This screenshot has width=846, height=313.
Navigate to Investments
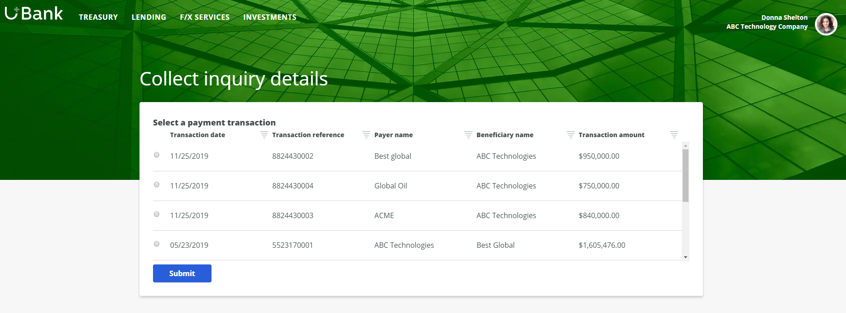(270, 17)
